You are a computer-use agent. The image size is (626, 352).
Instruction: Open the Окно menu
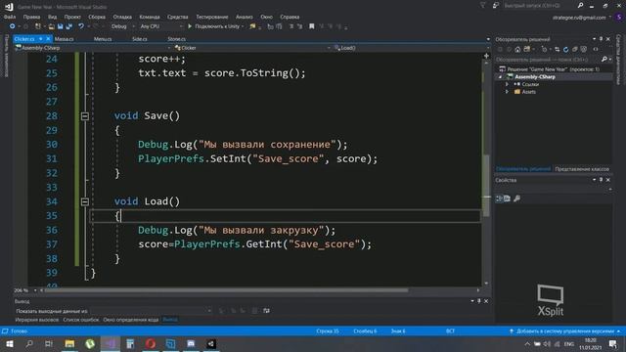click(266, 17)
